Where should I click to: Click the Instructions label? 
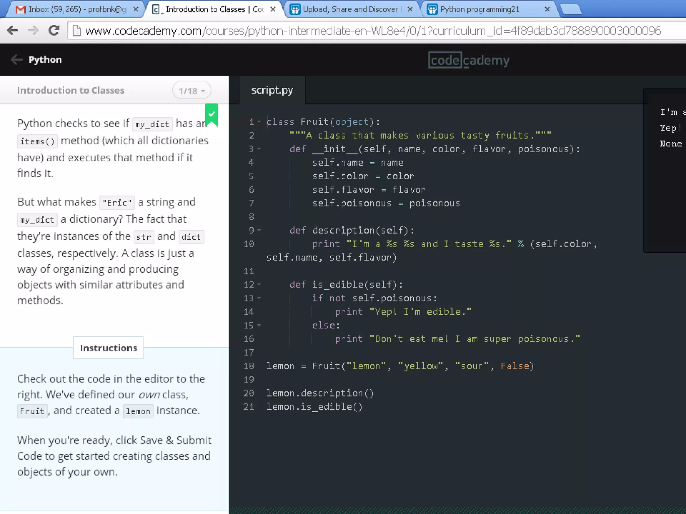108,348
